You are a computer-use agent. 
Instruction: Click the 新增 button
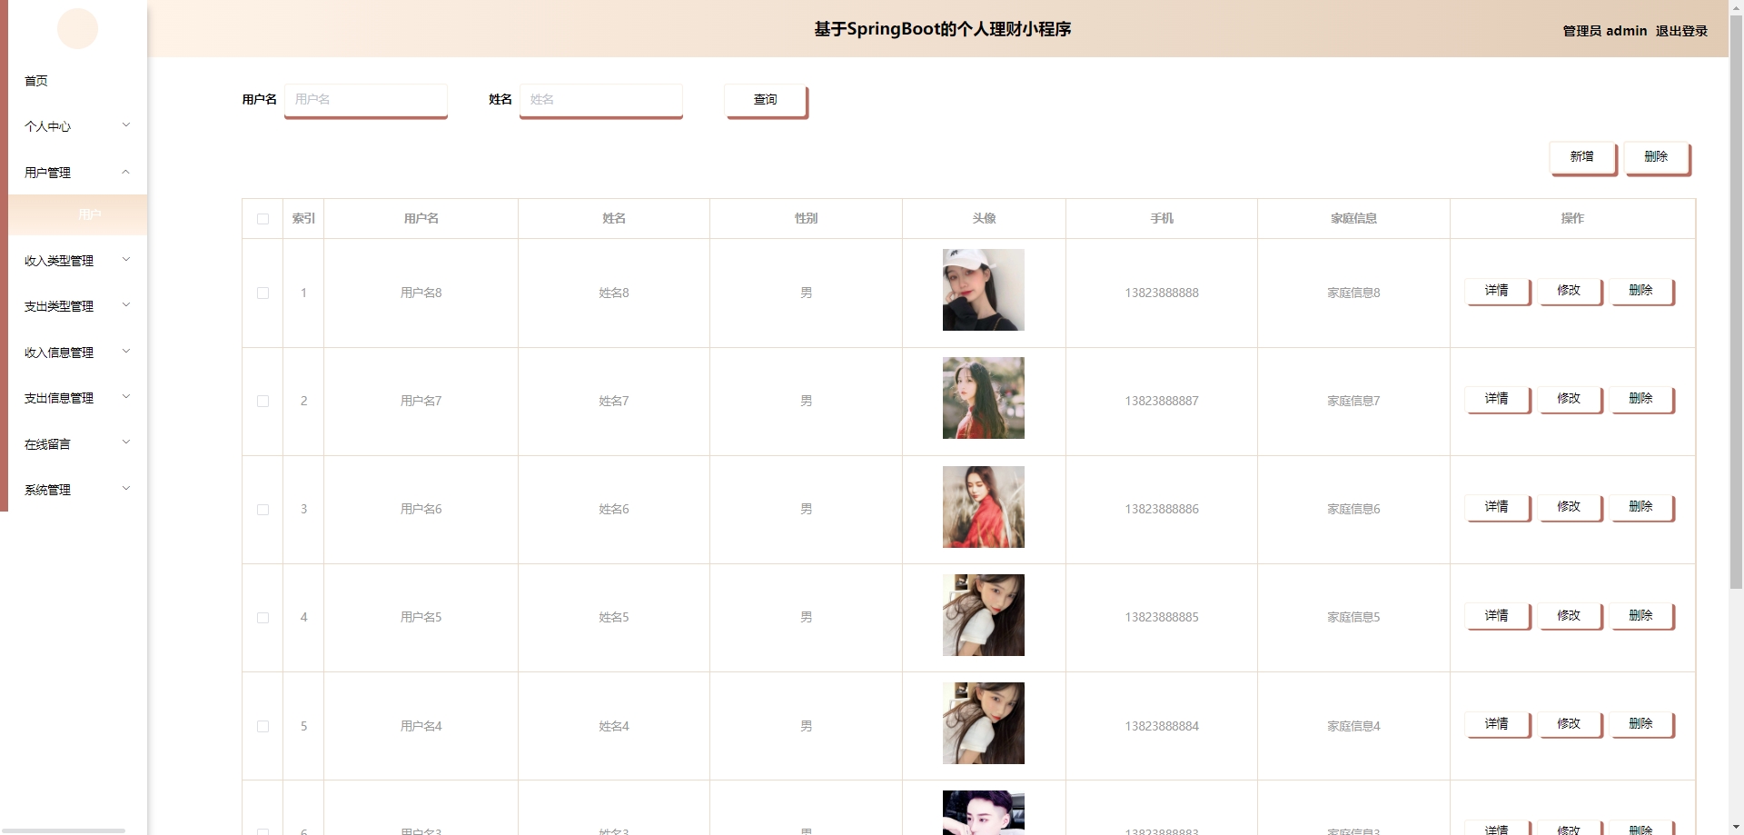point(1582,157)
